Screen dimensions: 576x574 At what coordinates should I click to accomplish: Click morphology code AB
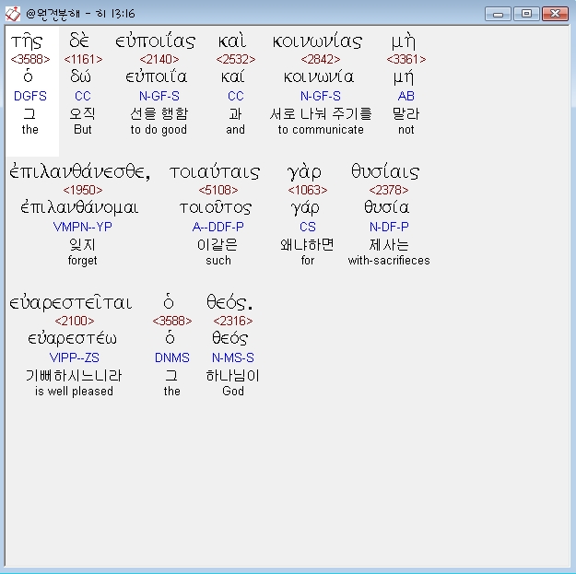pos(406,96)
